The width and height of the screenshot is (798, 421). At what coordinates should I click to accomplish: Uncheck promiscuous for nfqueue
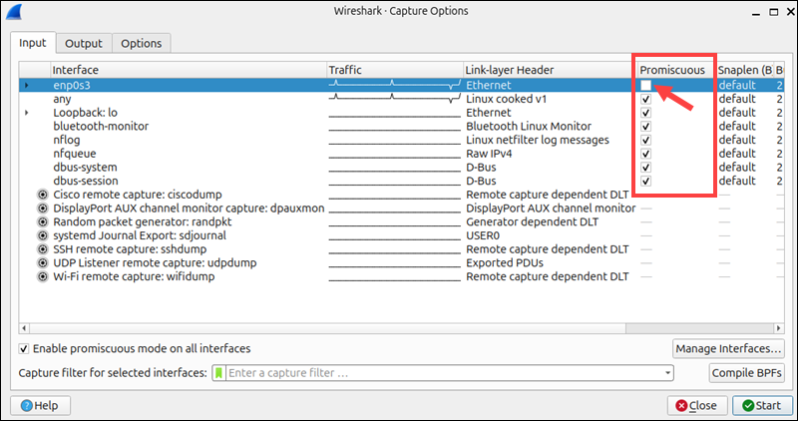coord(645,154)
